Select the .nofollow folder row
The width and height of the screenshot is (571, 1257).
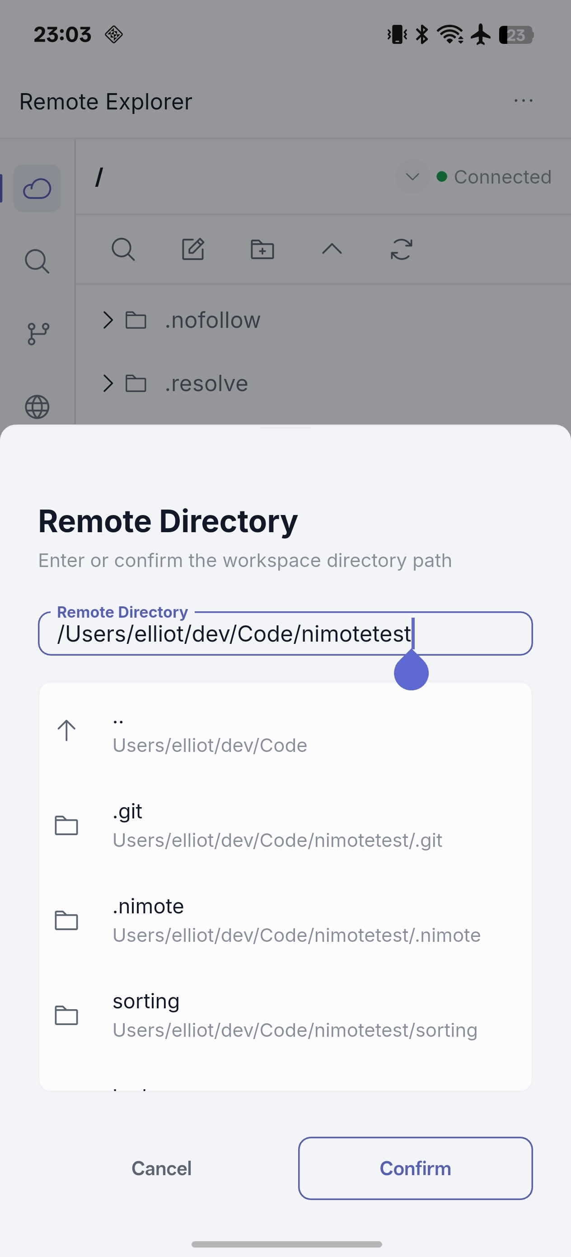click(x=323, y=320)
